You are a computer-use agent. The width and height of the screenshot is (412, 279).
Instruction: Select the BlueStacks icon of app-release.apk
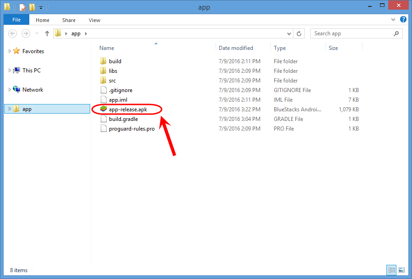coord(103,109)
